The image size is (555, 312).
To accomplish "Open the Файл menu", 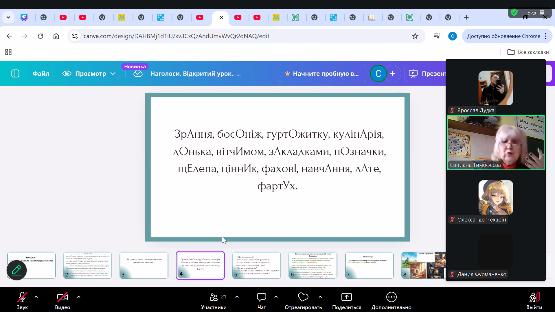I will (x=41, y=74).
